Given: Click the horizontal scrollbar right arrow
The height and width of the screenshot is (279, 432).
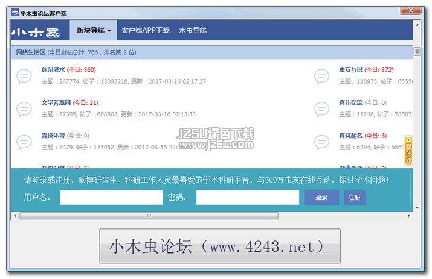Looking at the screenshot, I should 409,216.
